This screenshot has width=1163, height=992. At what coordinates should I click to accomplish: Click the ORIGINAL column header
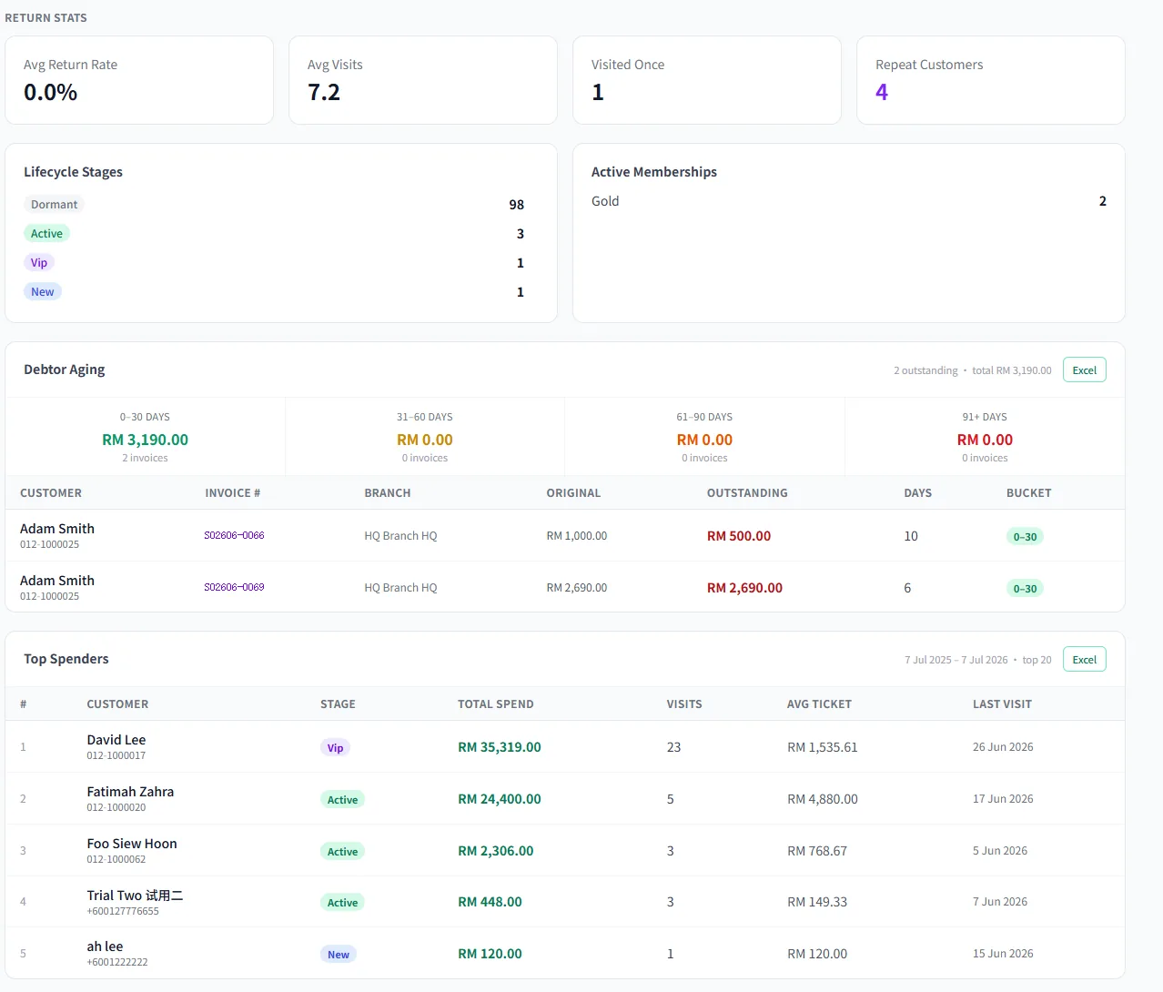573,493
